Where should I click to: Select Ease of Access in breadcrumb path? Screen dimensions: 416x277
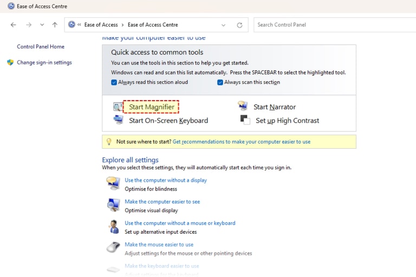[101, 25]
